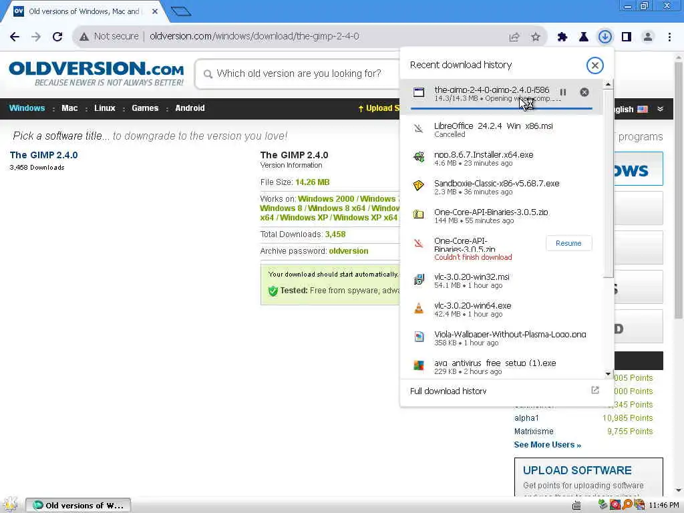684x513 pixels.
Task: Bookmark this page with the star icon
Action: coord(536,37)
